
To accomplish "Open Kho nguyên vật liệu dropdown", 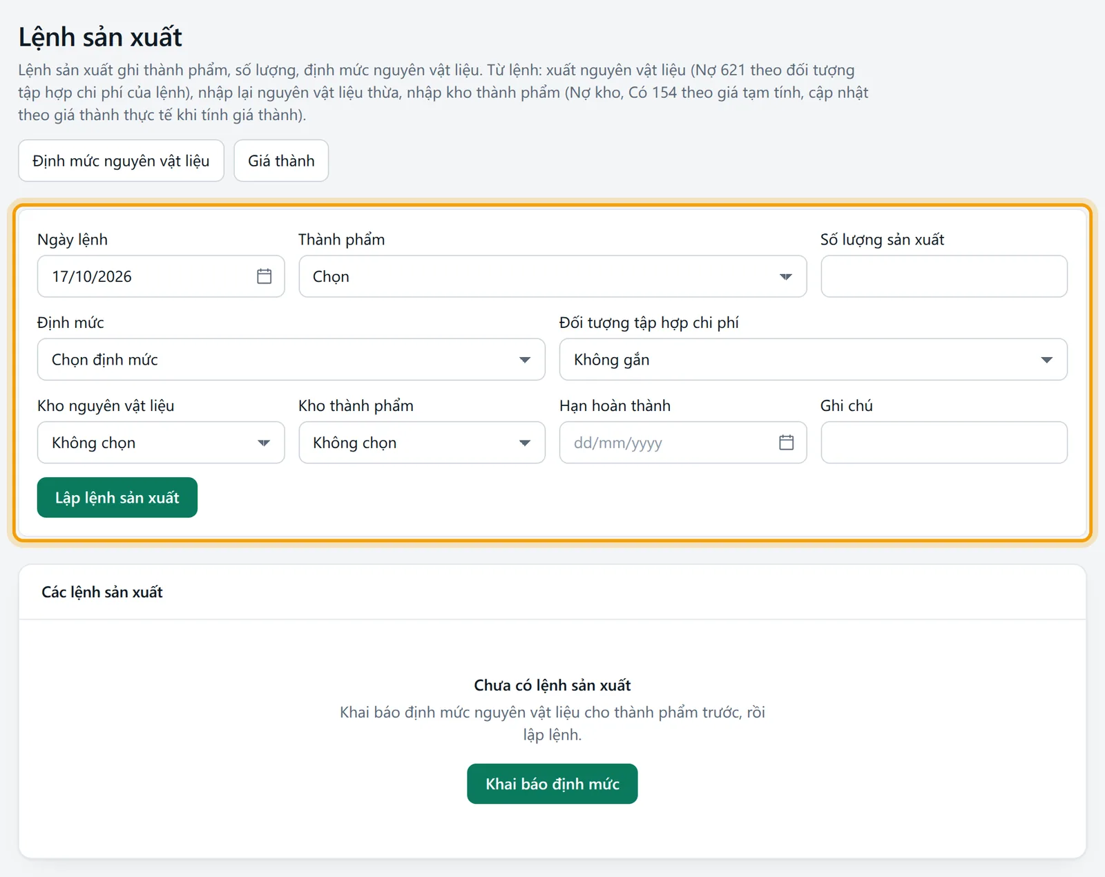I will [161, 442].
